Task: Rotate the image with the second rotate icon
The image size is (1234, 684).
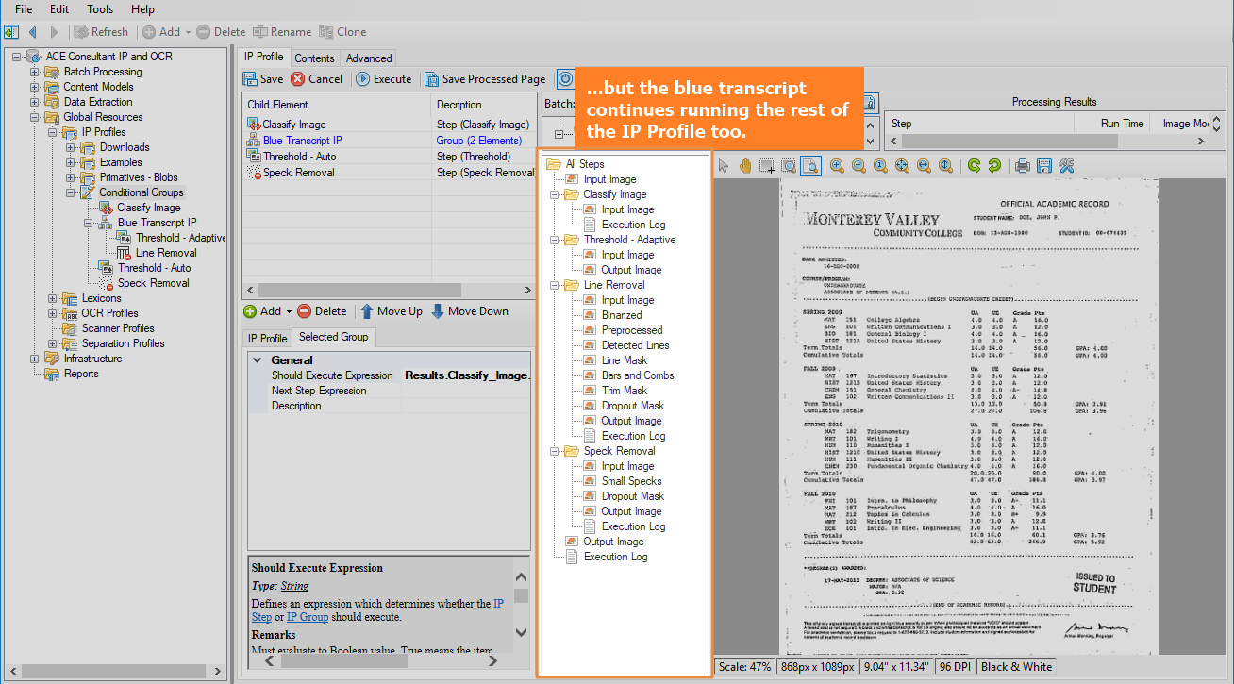Action: (994, 166)
